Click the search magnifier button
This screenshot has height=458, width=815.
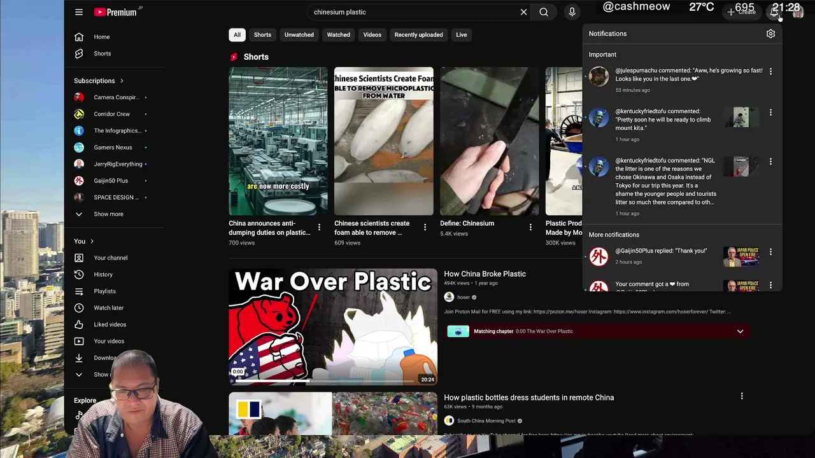(544, 12)
